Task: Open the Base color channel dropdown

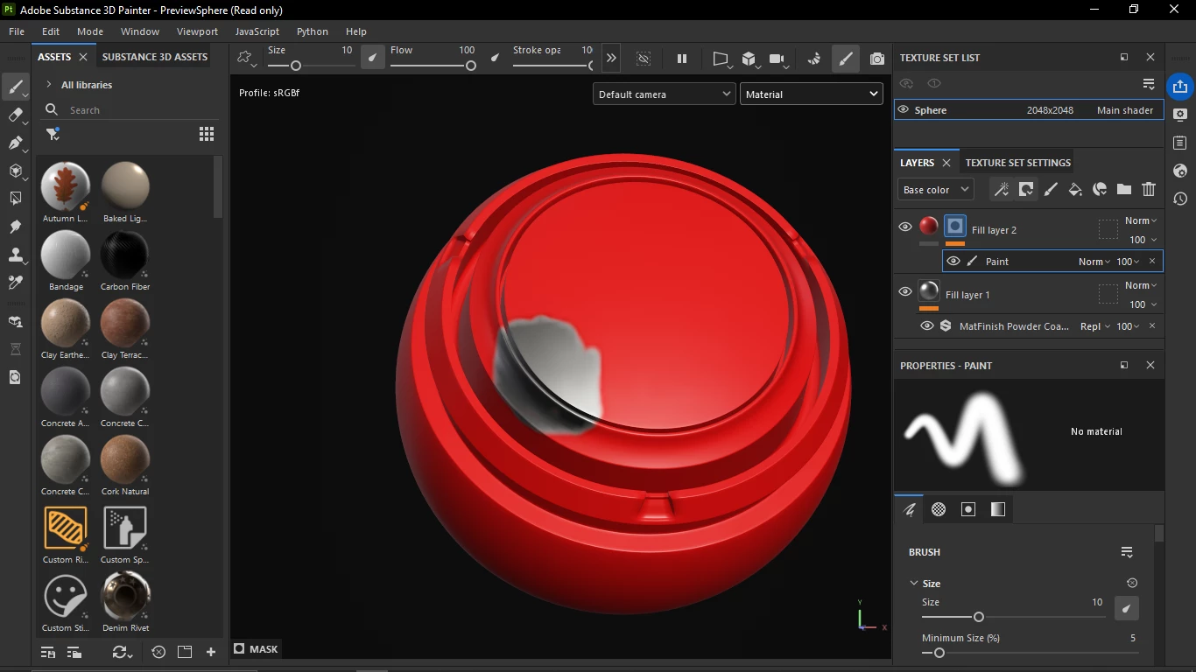Action: (935, 189)
